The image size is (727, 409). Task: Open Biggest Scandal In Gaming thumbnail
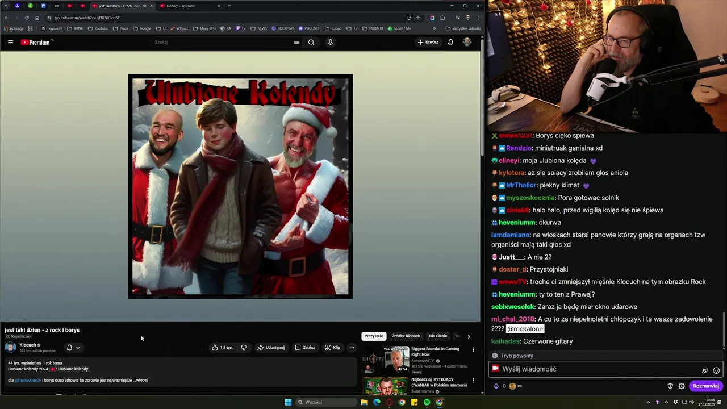(x=386, y=359)
